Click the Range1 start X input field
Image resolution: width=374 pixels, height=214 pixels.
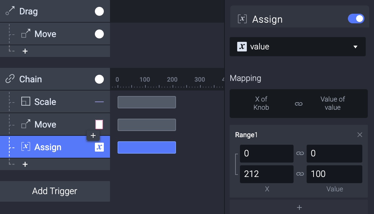click(x=267, y=154)
